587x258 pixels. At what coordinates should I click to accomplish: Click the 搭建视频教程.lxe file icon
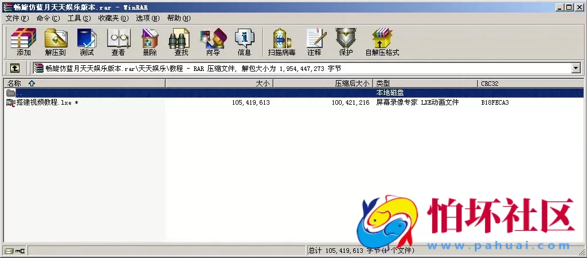[x=10, y=102]
